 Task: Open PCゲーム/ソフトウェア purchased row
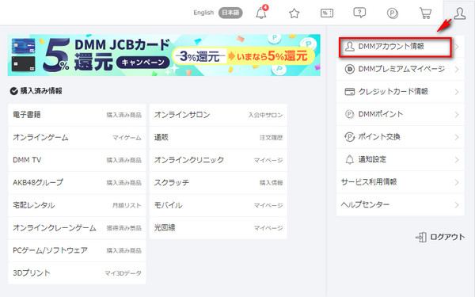pos(77,250)
